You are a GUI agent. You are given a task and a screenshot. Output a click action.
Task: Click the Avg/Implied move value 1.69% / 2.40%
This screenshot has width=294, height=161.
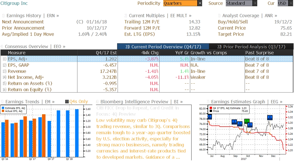pyautogui.click(x=92, y=34)
